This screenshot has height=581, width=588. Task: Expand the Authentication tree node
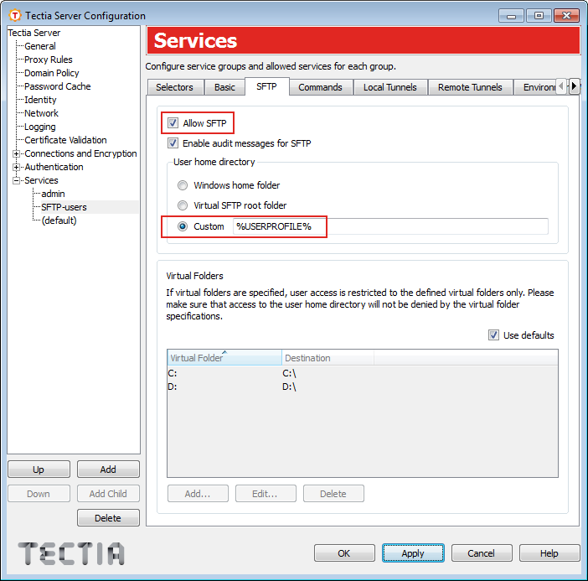tap(16, 167)
